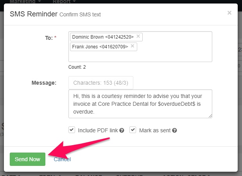Screen dimensions: 242x176
Task: Click the Mark as sent label
Action: pyautogui.click(x=155, y=130)
